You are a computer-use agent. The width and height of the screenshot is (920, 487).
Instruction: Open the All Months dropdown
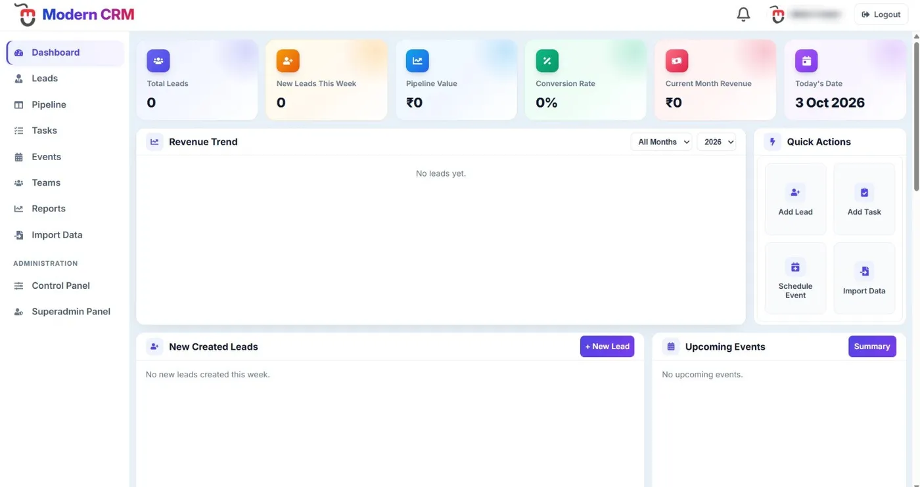(x=661, y=142)
